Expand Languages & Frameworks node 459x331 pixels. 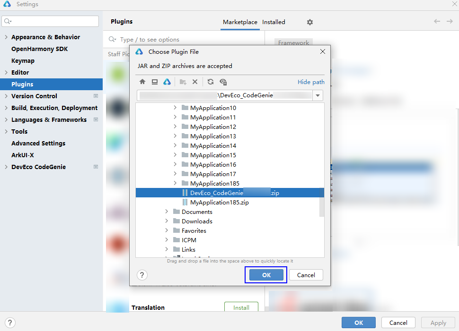pos(6,119)
